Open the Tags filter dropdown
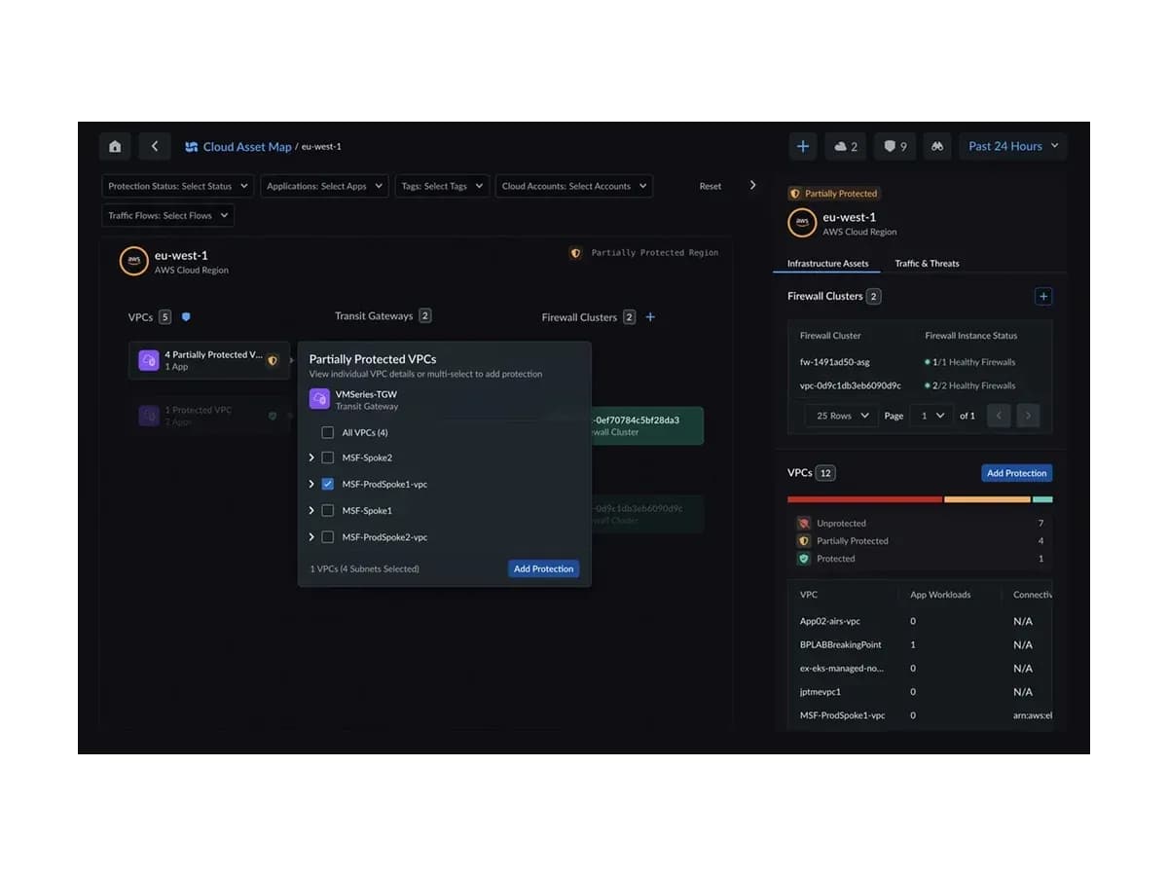This screenshot has height=876, width=1168. coord(442,186)
